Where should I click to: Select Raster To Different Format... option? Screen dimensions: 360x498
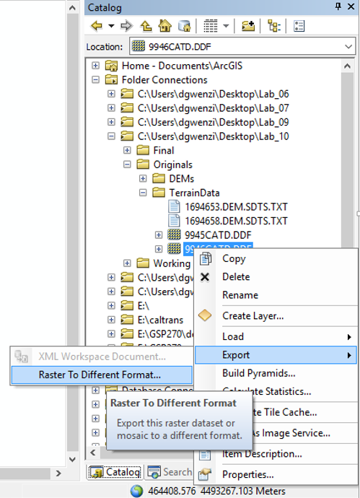pyautogui.click(x=102, y=375)
